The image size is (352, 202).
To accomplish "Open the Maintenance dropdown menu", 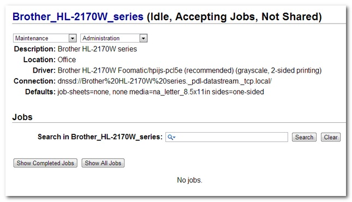I will pyautogui.click(x=45, y=38).
